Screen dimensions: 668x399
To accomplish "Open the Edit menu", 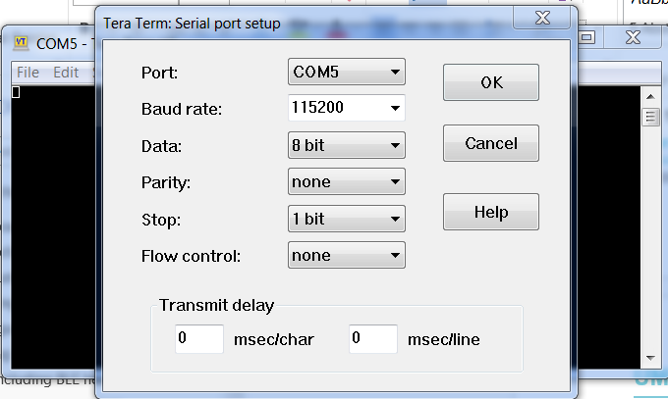I will [66, 73].
